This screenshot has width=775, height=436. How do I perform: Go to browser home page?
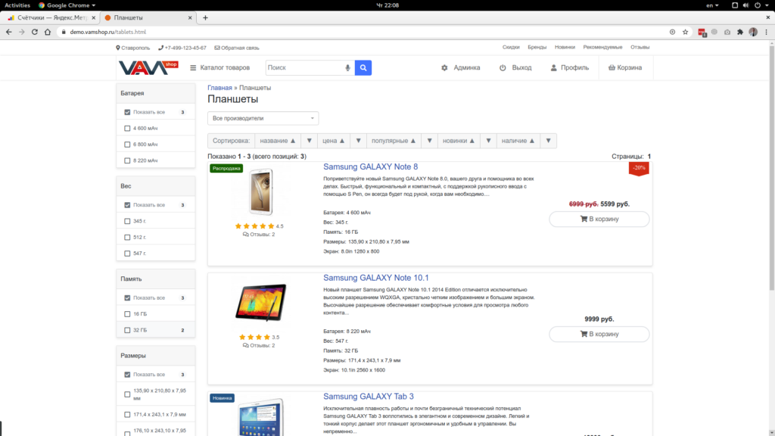[48, 32]
